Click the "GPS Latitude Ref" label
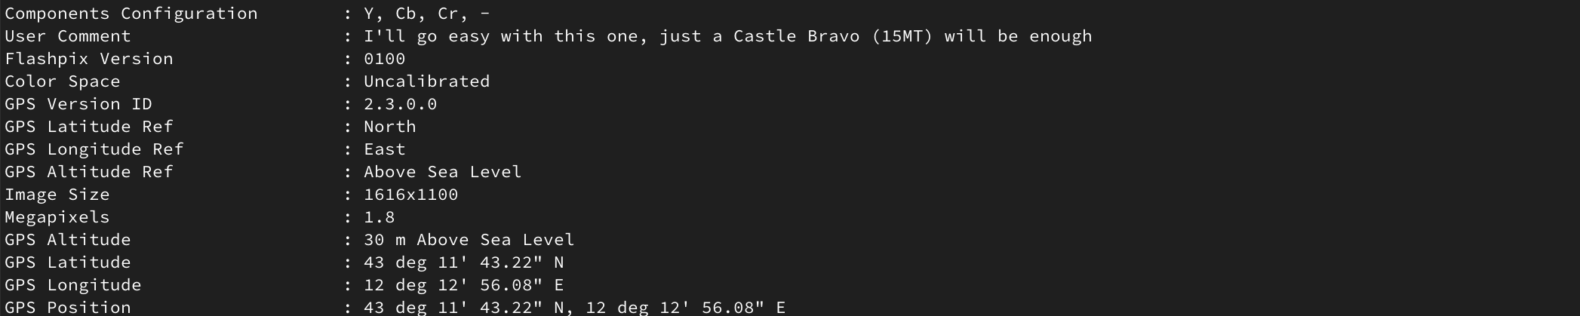1580x316 pixels. (88, 127)
